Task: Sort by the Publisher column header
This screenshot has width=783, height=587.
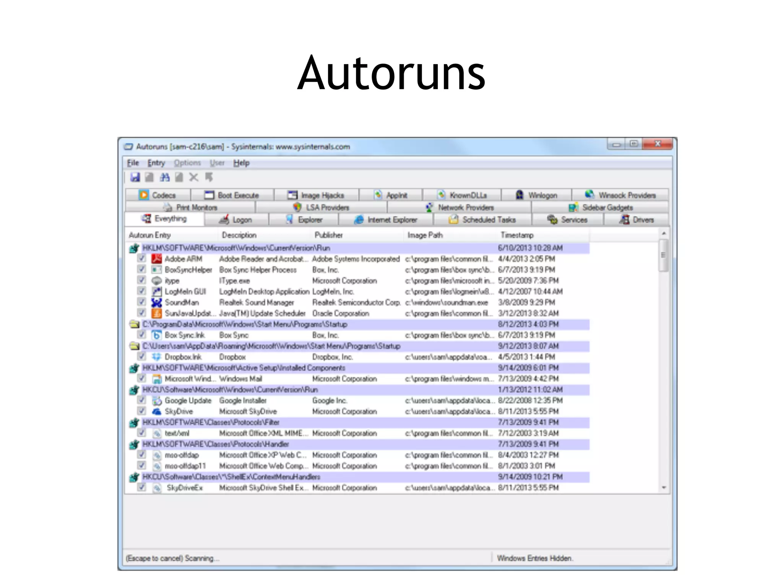Action: [x=357, y=235]
